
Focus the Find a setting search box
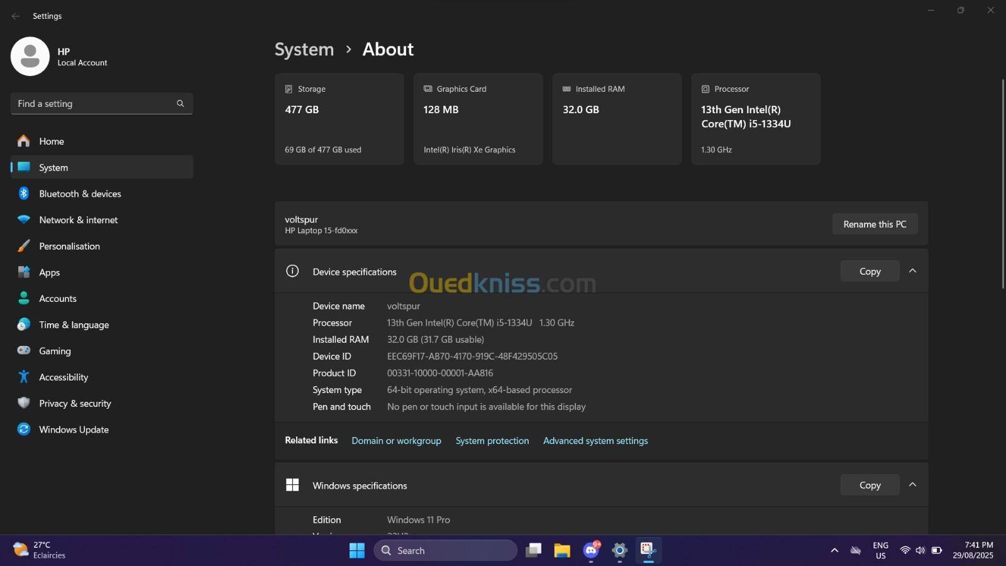(x=102, y=104)
